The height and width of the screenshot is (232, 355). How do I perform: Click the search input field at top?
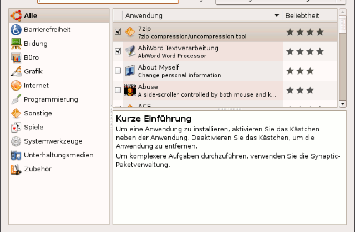click(x=108, y=1)
